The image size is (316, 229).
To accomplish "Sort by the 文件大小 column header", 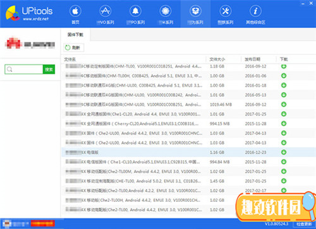I will tap(217, 59).
